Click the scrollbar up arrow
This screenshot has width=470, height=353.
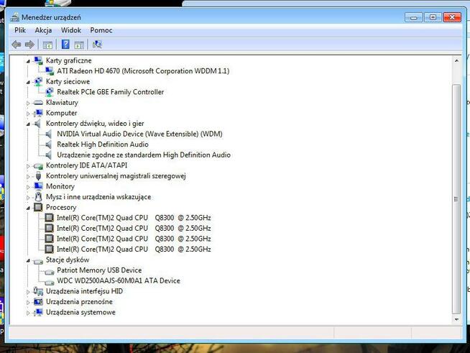(x=456, y=61)
